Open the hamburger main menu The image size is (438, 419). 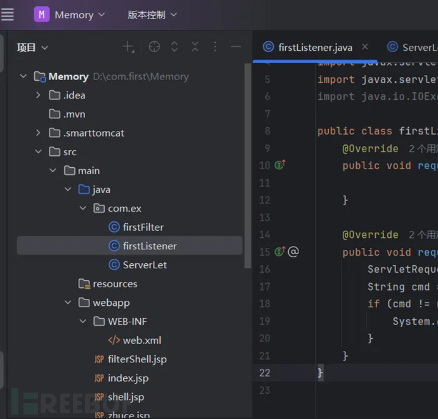[x=8, y=15]
